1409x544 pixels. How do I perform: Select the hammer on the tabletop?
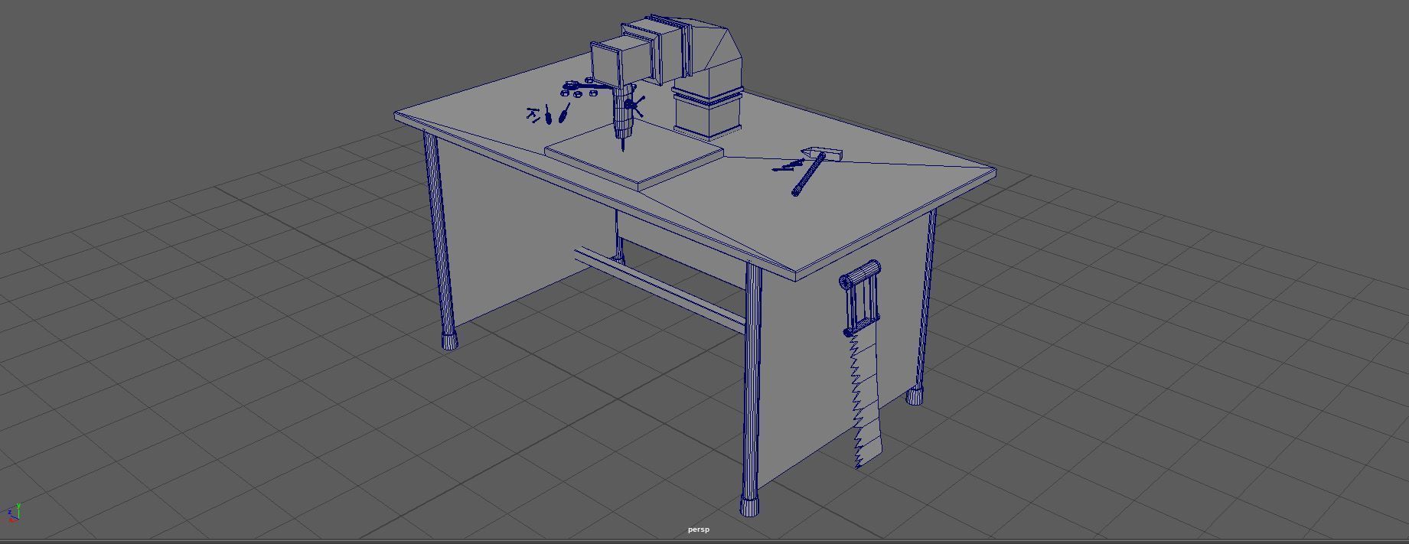tap(816, 170)
